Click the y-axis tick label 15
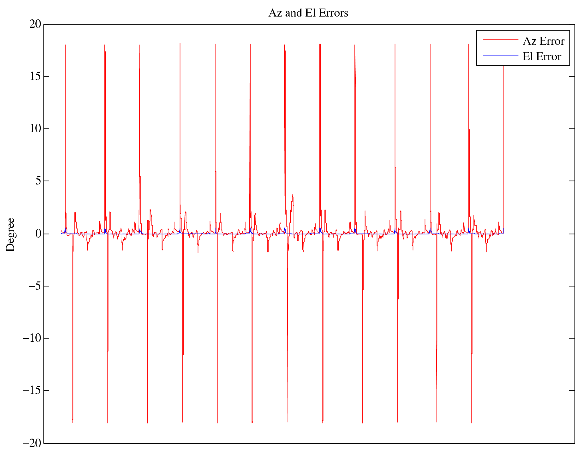583x454 pixels. coord(35,76)
